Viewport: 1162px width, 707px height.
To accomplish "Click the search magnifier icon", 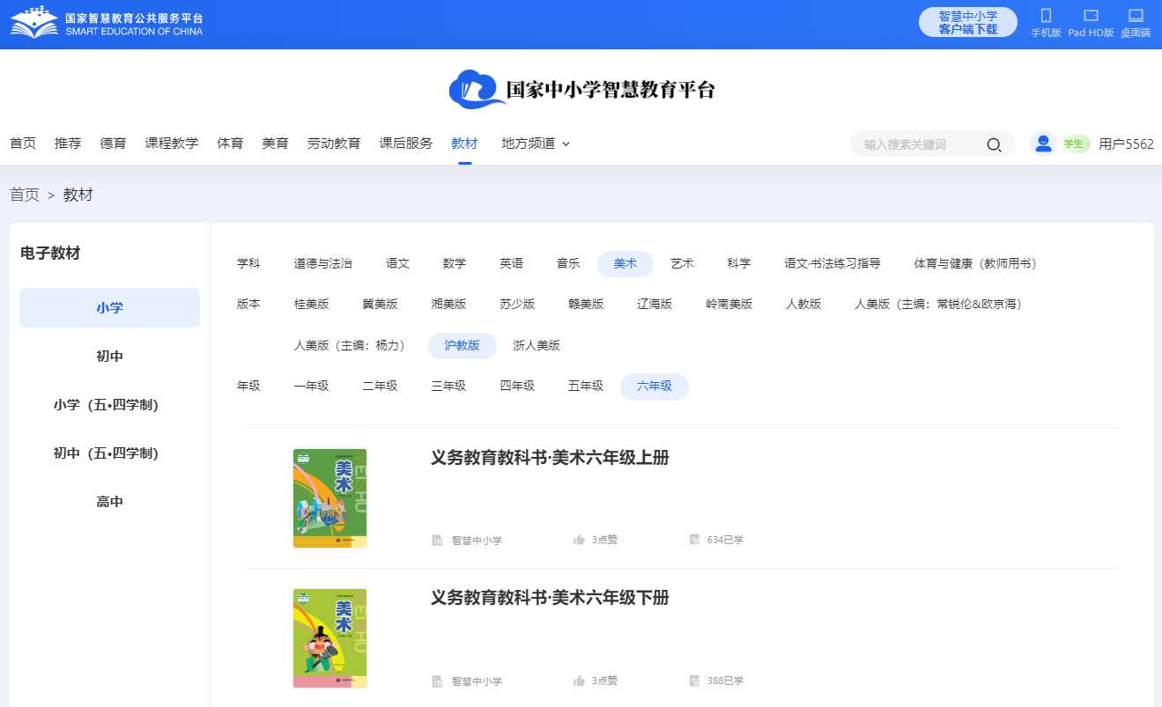I will click(x=994, y=144).
